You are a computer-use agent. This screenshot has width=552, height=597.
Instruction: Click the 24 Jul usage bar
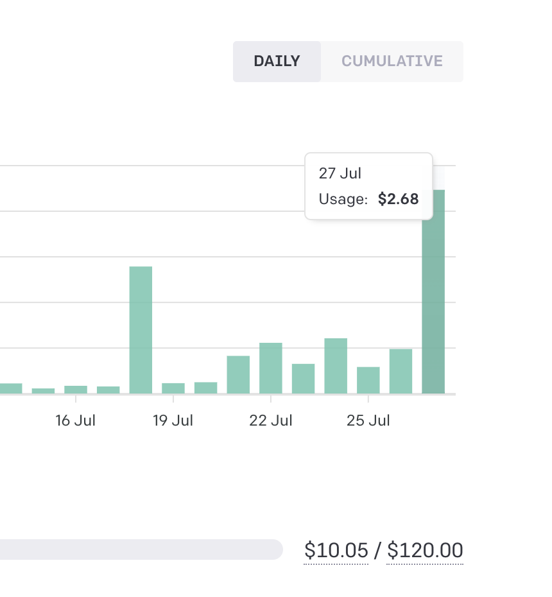click(x=336, y=366)
